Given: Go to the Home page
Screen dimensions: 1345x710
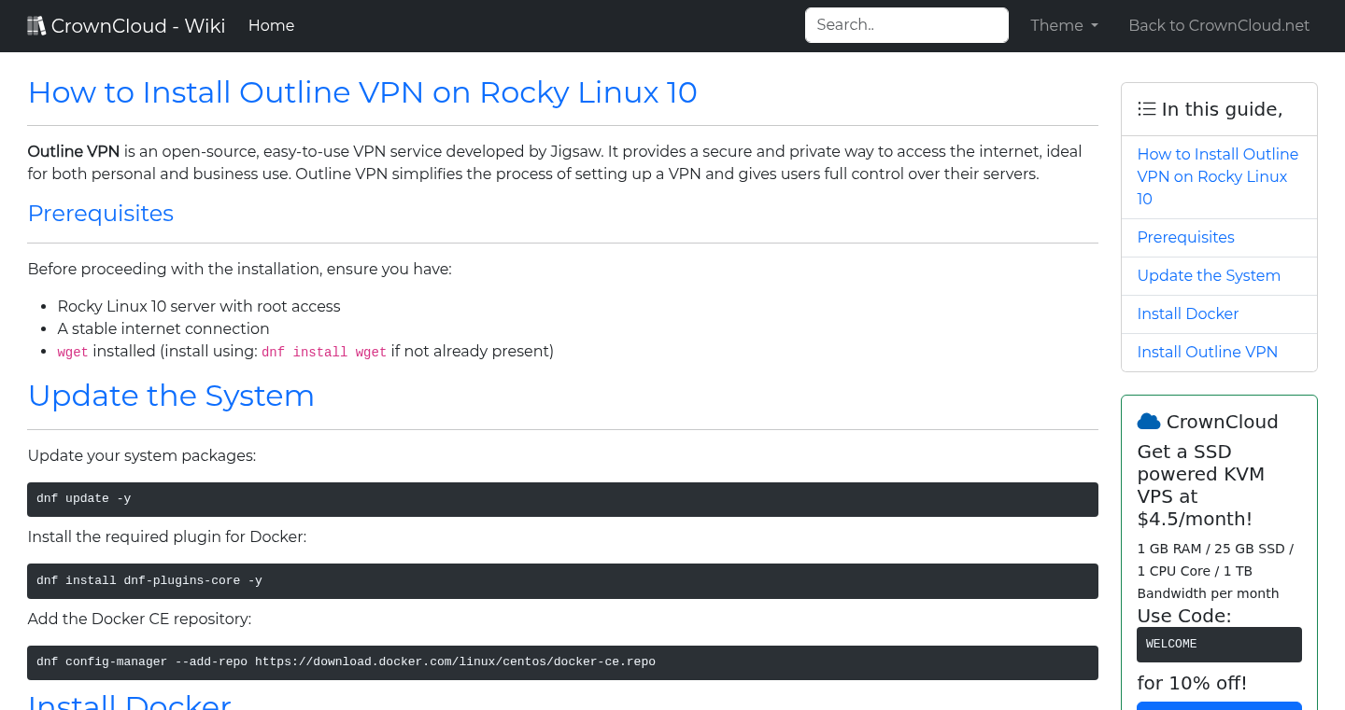Looking at the screenshot, I should click(x=271, y=25).
